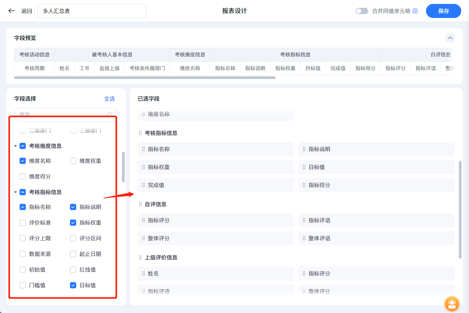
Task: Click the 保存 button
Action: [443, 11]
